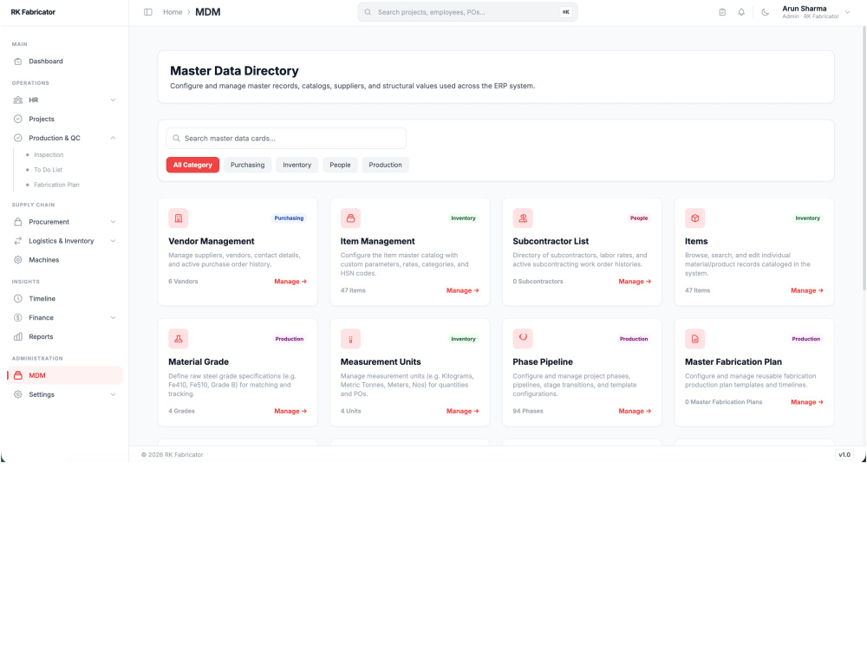The image size is (867, 650).
Task: Click the Master Fabrication Plan card icon
Action: tap(695, 339)
